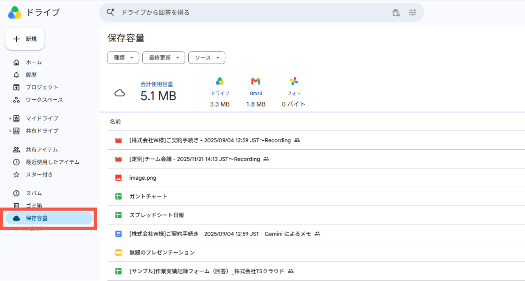Click the video icon for 株式会社W様 Recording
Image resolution: width=525 pixels, height=281 pixels.
point(119,140)
